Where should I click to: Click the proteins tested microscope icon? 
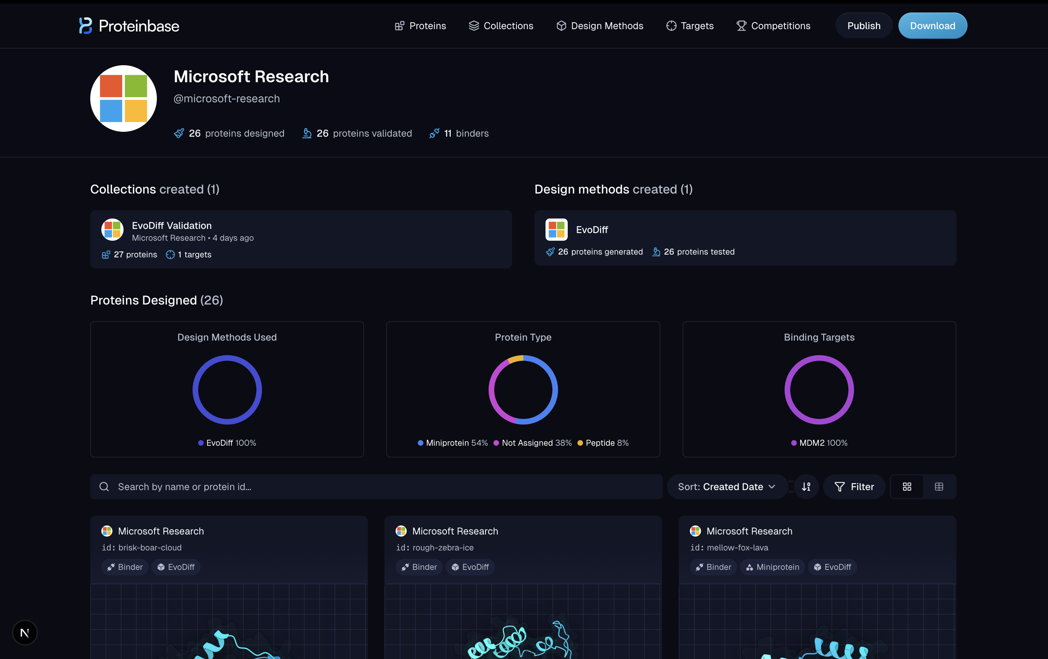(x=656, y=252)
